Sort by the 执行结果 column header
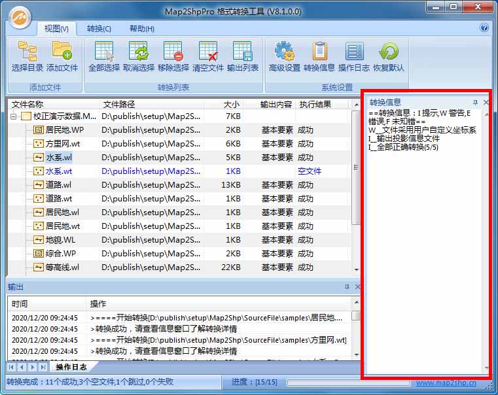 [x=322, y=104]
